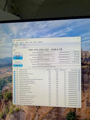This screenshot has height=120, width=90.
Task: Click the Threshold column header
Action: coord(63,70)
